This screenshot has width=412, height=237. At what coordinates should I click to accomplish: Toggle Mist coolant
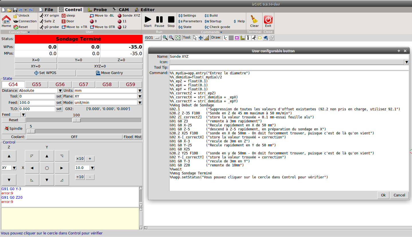(x=138, y=137)
